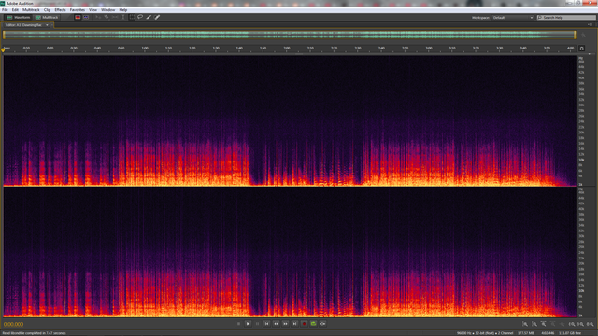Image resolution: width=598 pixels, height=336 pixels.
Task: Toggle the snapping magnet icon on timeline
Action: [581, 49]
